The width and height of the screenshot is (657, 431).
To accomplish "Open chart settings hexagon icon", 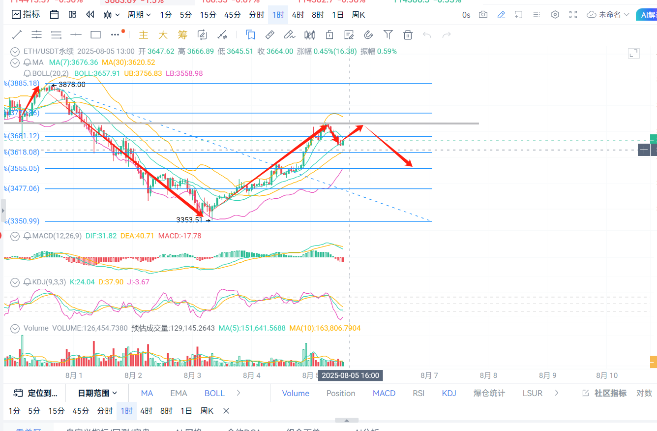I will [555, 15].
